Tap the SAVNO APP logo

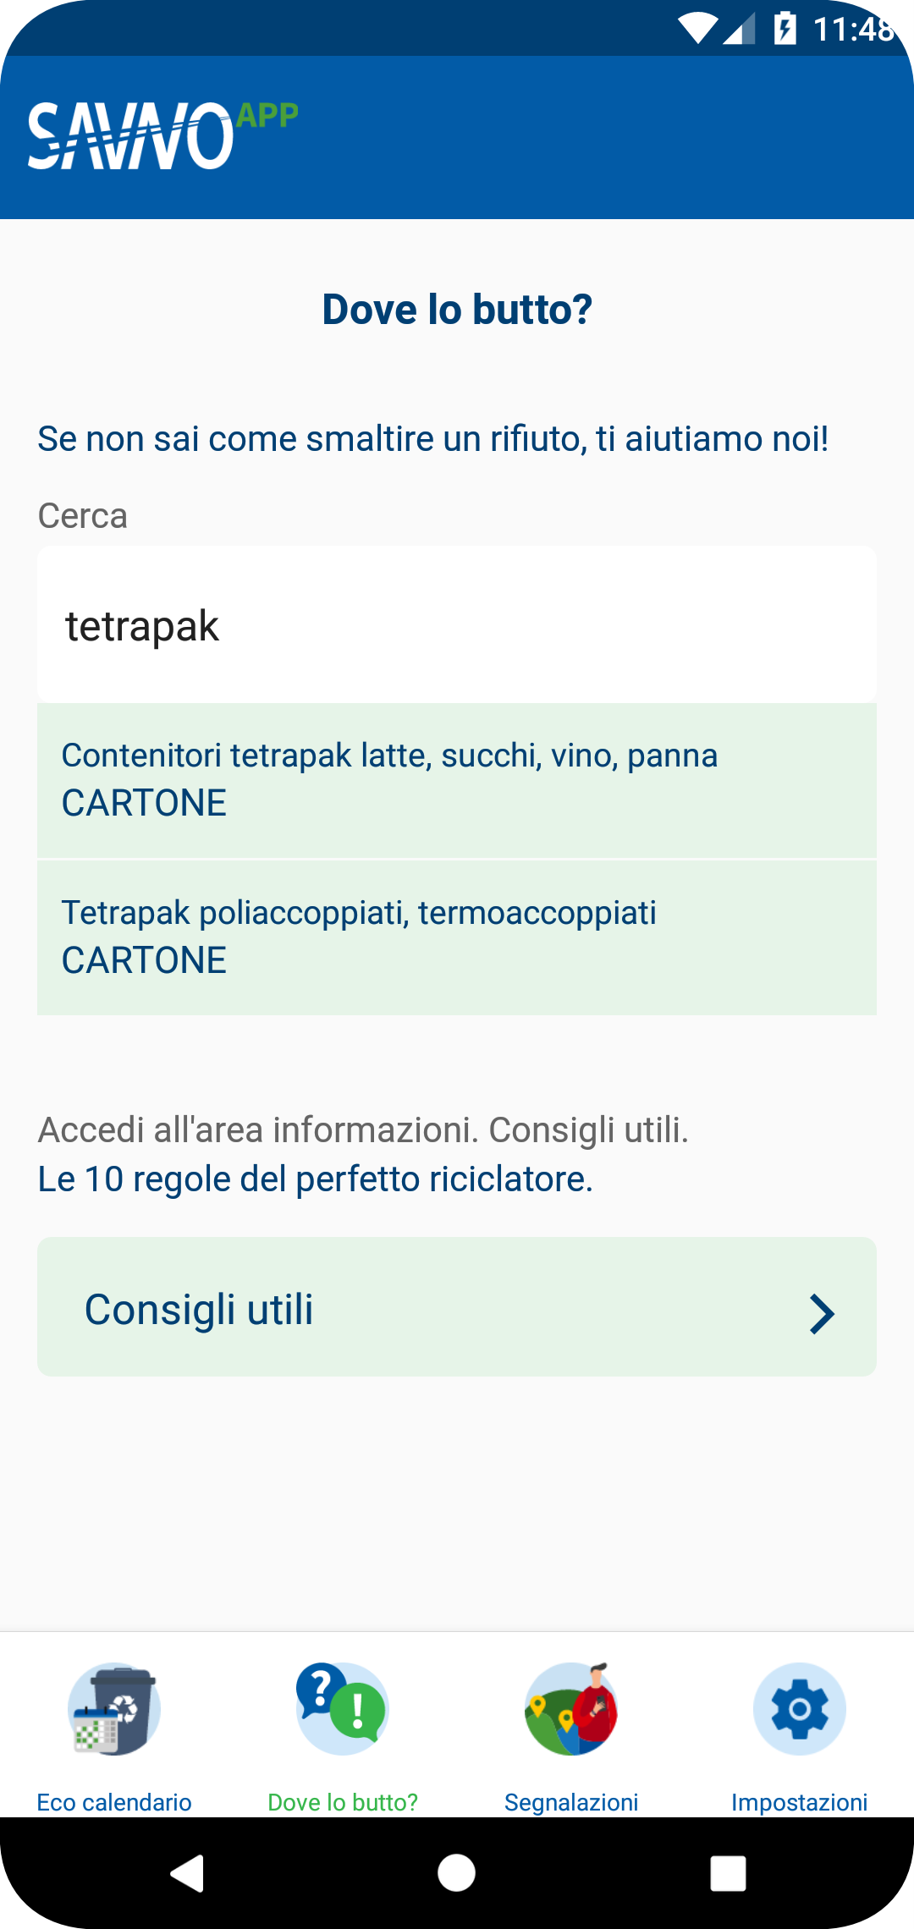pyautogui.click(x=163, y=135)
